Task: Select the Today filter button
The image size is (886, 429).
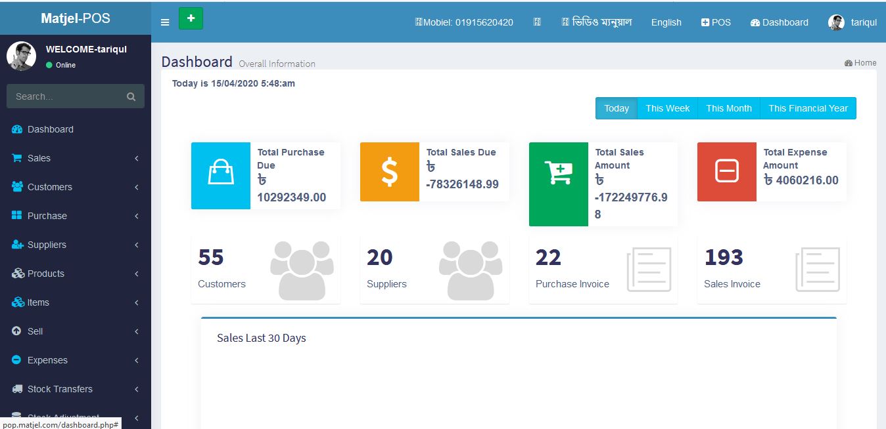Action: (616, 108)
